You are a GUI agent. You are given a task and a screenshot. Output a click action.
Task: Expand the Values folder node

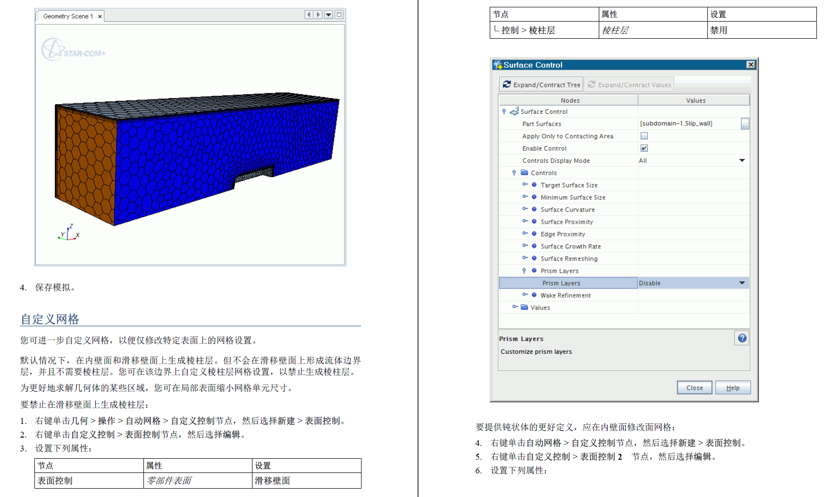(x=515, y=307)
